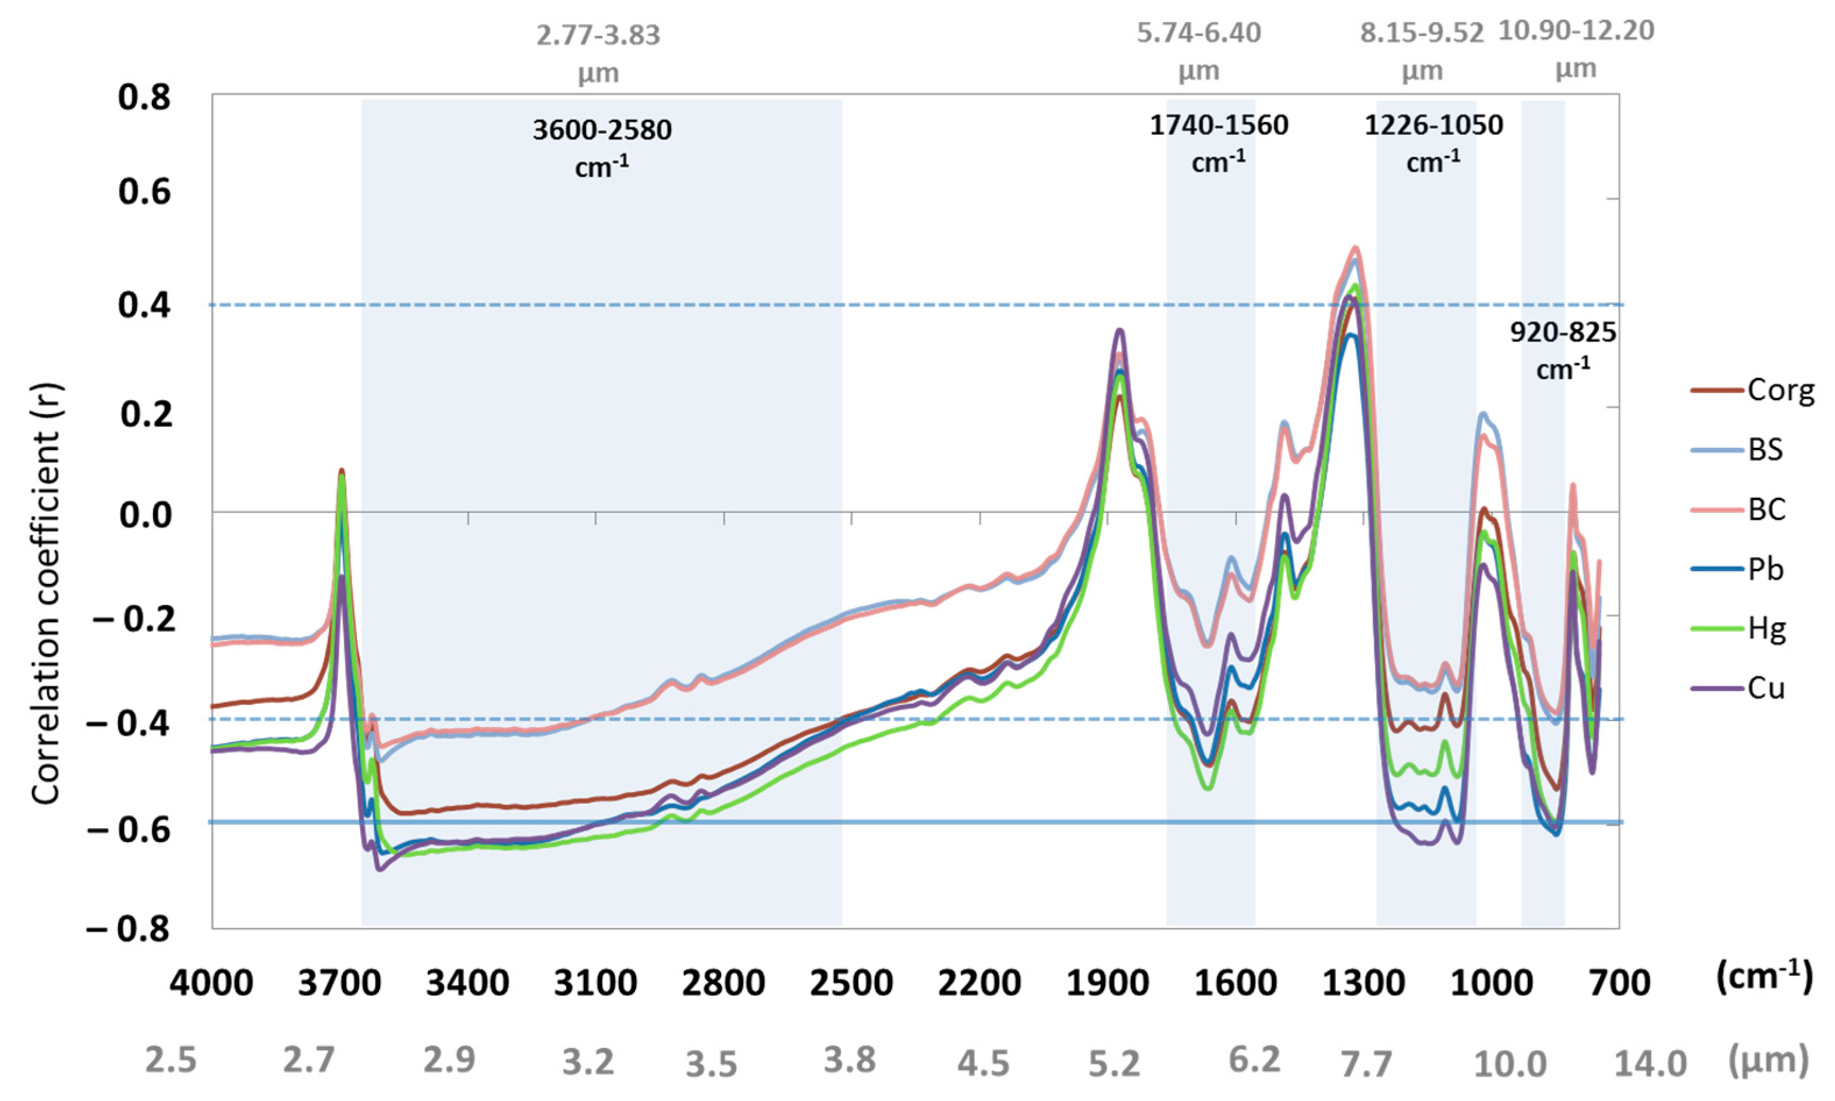The image size is (1835, 1101).
Task: Click the brown Corg legend line swatch
Action: pos(1717,390)
